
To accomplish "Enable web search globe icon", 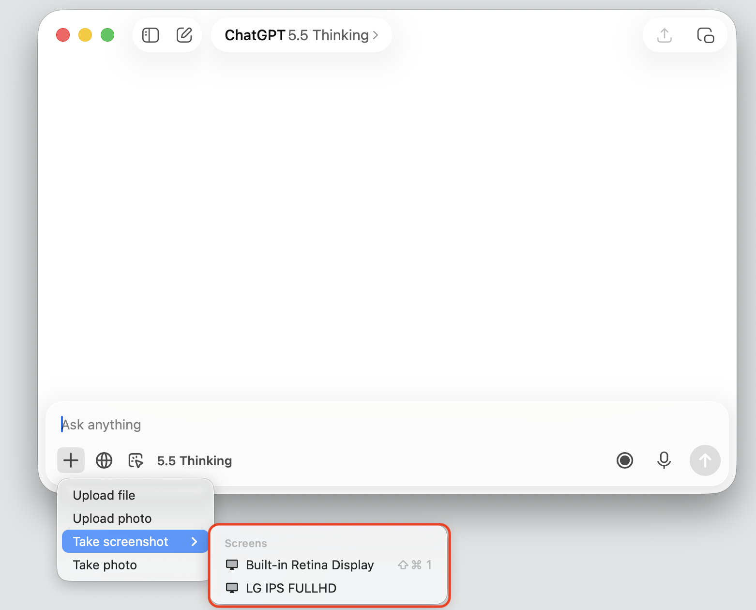I will coord(104,460).
